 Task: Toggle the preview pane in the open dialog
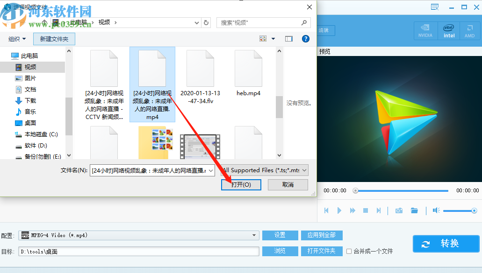click(288, 39)
